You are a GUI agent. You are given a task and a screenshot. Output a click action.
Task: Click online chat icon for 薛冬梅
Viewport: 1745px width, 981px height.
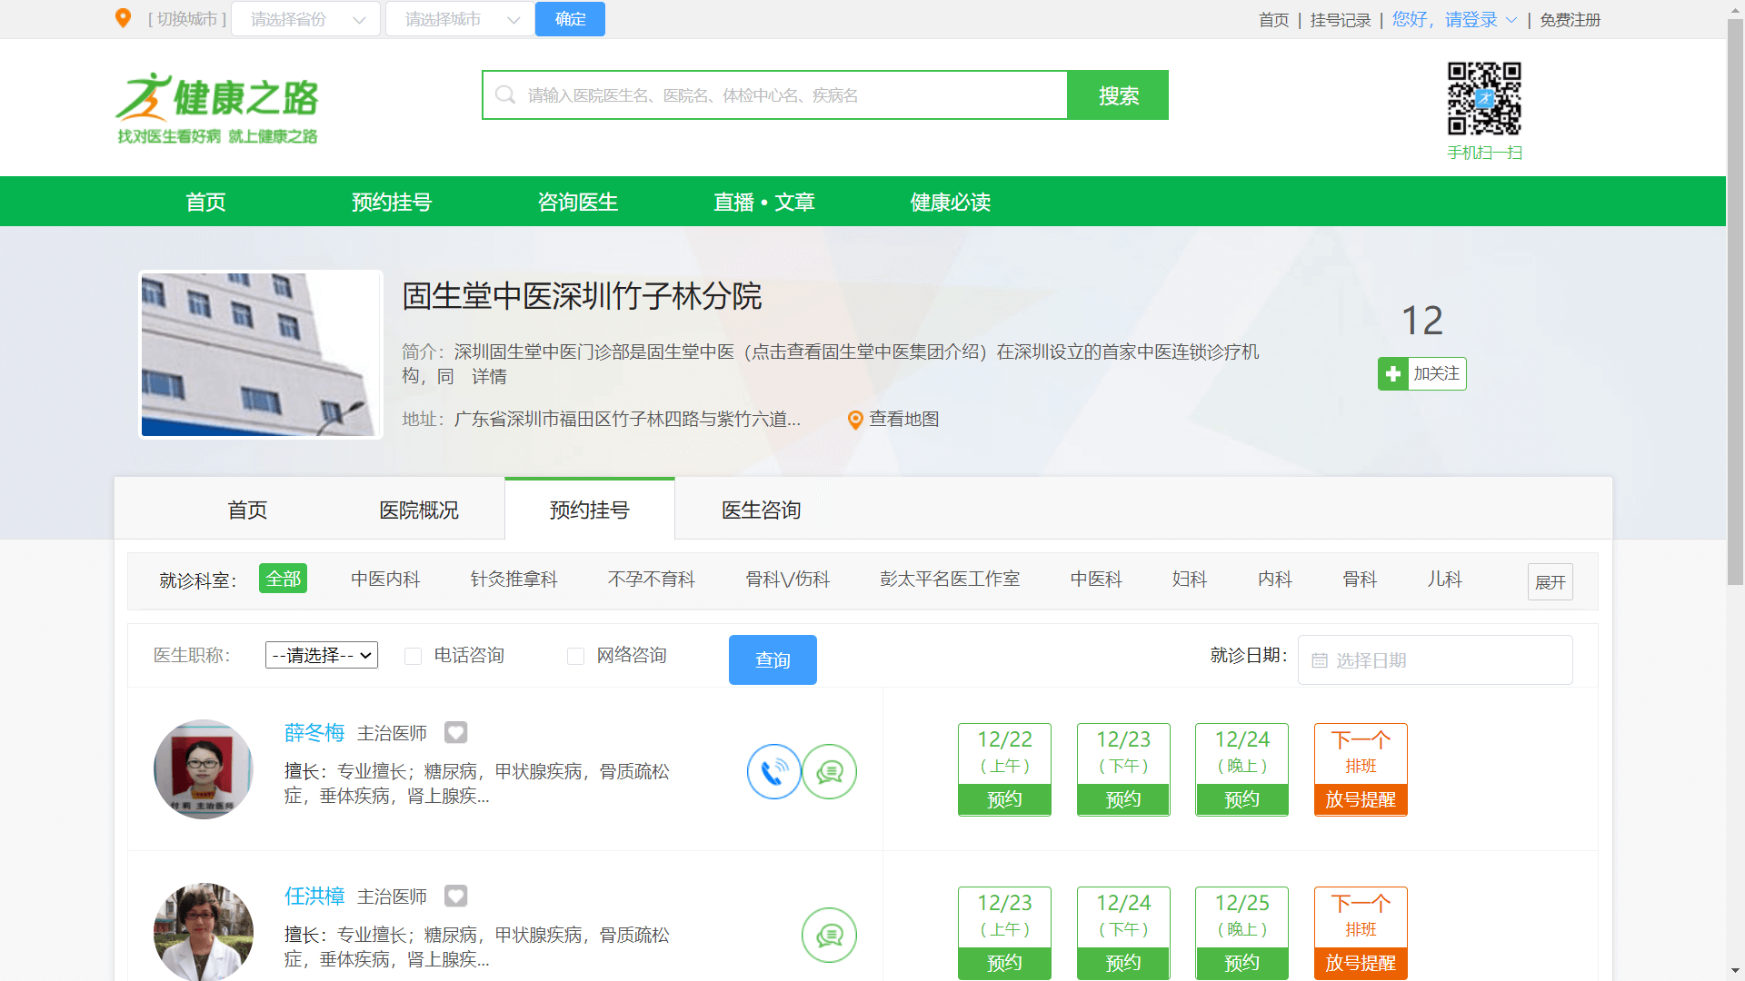tap(830, 771)
